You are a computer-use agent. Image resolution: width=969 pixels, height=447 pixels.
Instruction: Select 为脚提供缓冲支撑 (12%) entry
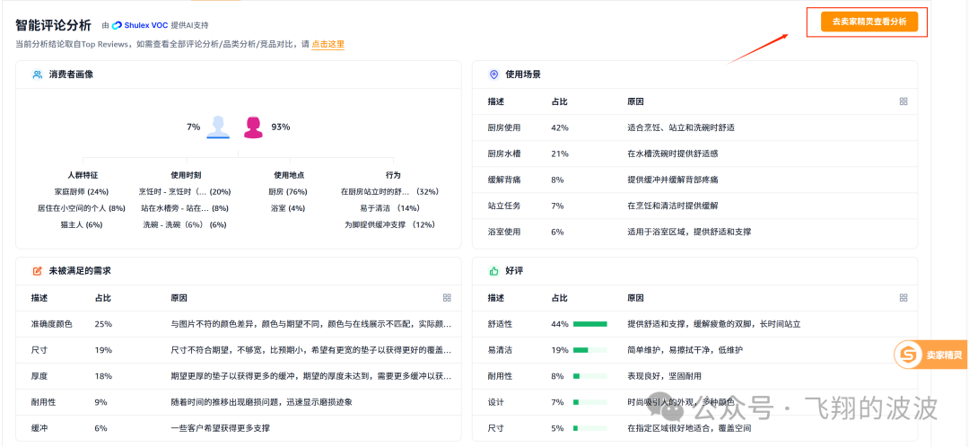pos(390,225)
